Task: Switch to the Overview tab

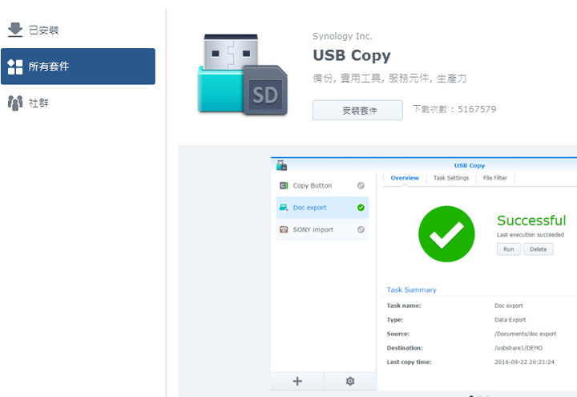Action: tap(405, 178)
